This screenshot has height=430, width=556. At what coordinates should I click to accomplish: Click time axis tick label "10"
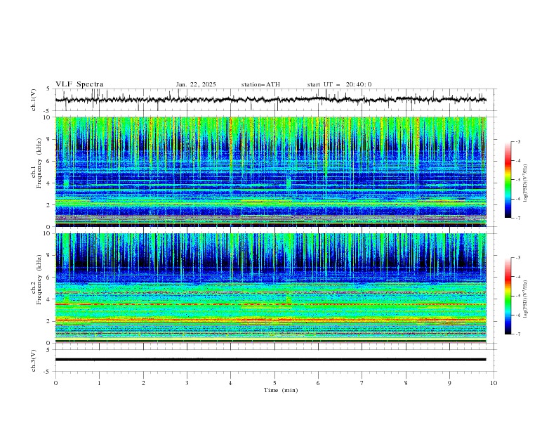[494, 383]
